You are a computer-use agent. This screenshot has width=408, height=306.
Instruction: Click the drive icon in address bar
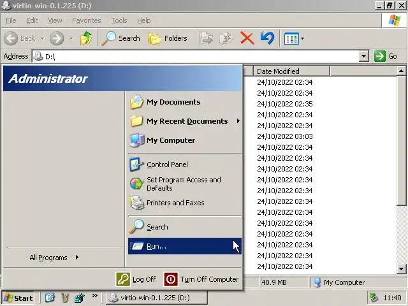(x=38, y=56)
